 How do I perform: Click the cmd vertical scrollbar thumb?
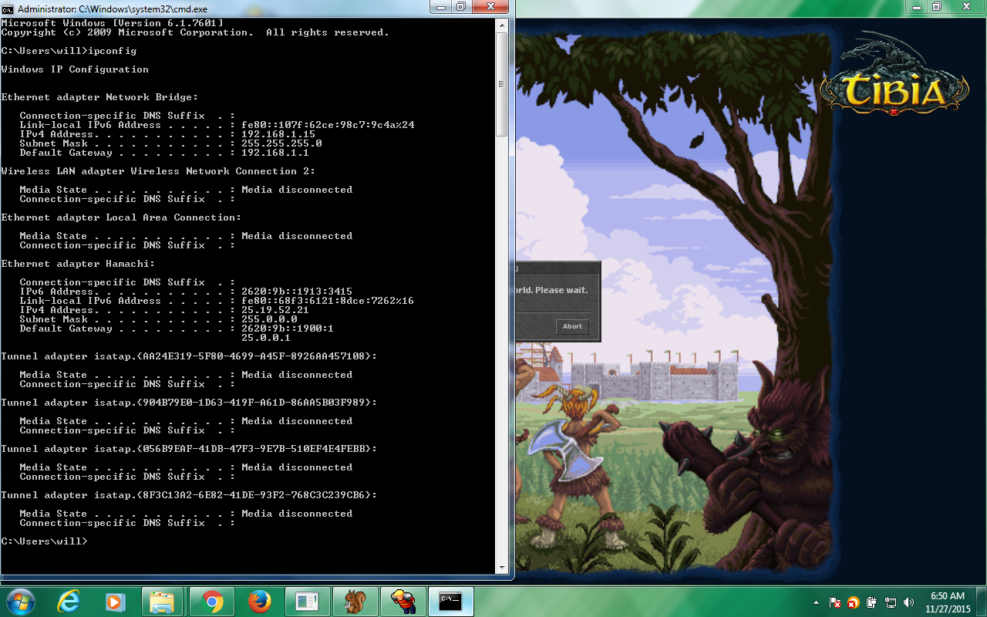pyautogui.click(x=501, y=85)
